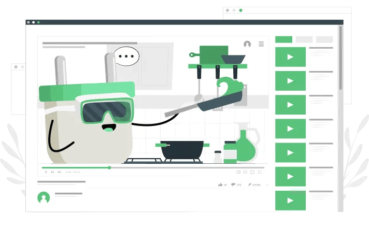Open the three-dot more options below video
369x226 pixels.
point(267,185)
